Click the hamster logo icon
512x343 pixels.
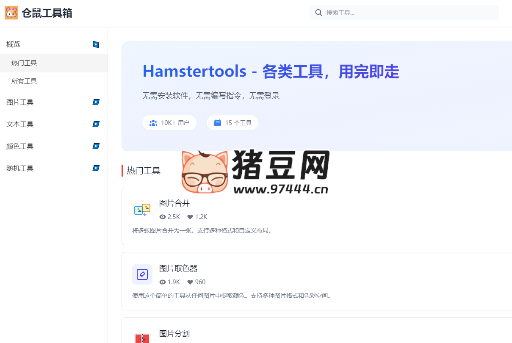point(11,13)
